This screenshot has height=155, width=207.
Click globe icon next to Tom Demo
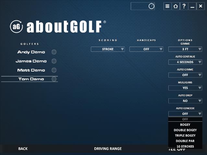[x=54, y=79]
